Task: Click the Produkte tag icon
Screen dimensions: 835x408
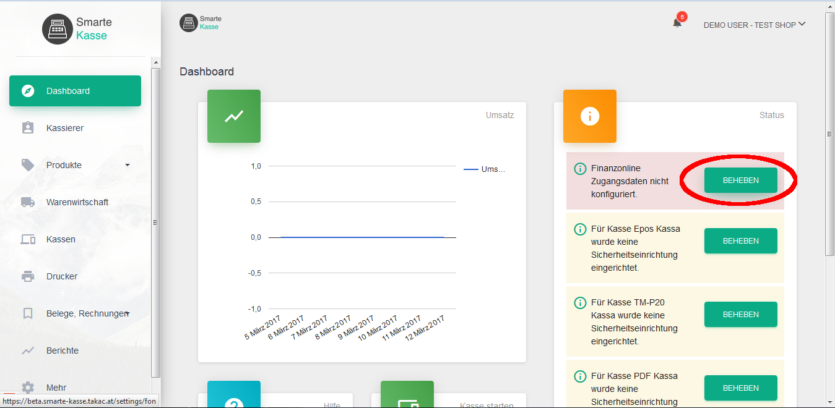Action: pyautogui.click(x=28, y=165)
